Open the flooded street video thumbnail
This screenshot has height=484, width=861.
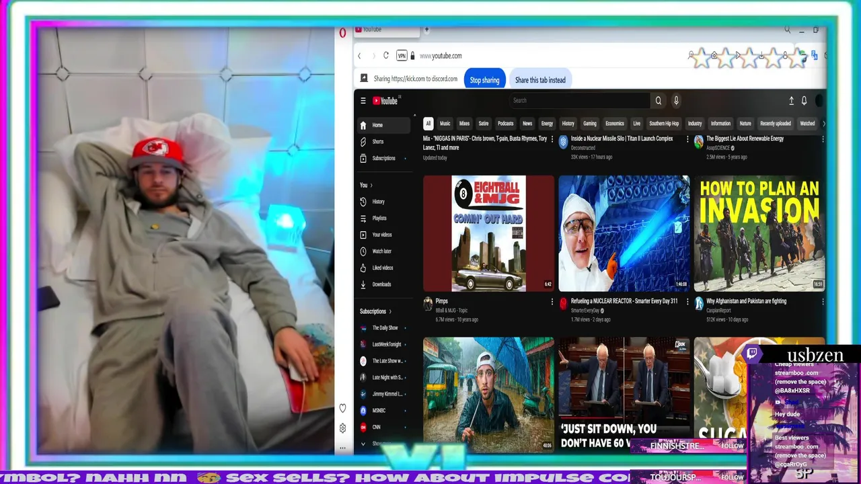[489, 394]
